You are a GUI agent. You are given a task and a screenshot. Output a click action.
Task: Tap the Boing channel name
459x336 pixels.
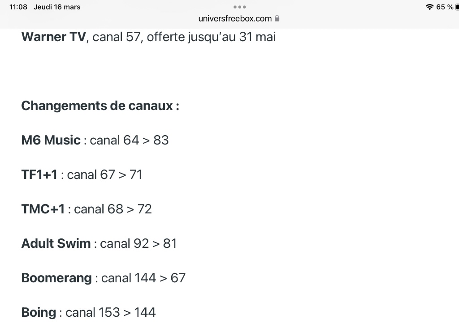(39, 312)
